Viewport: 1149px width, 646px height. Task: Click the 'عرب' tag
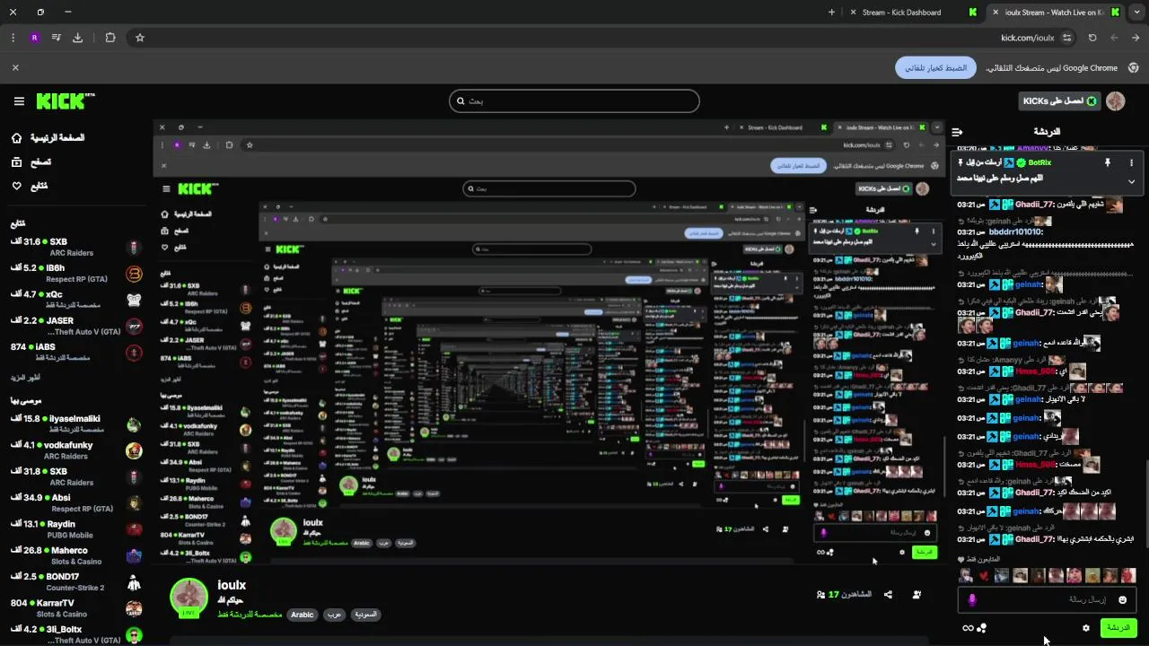(333, 615)
